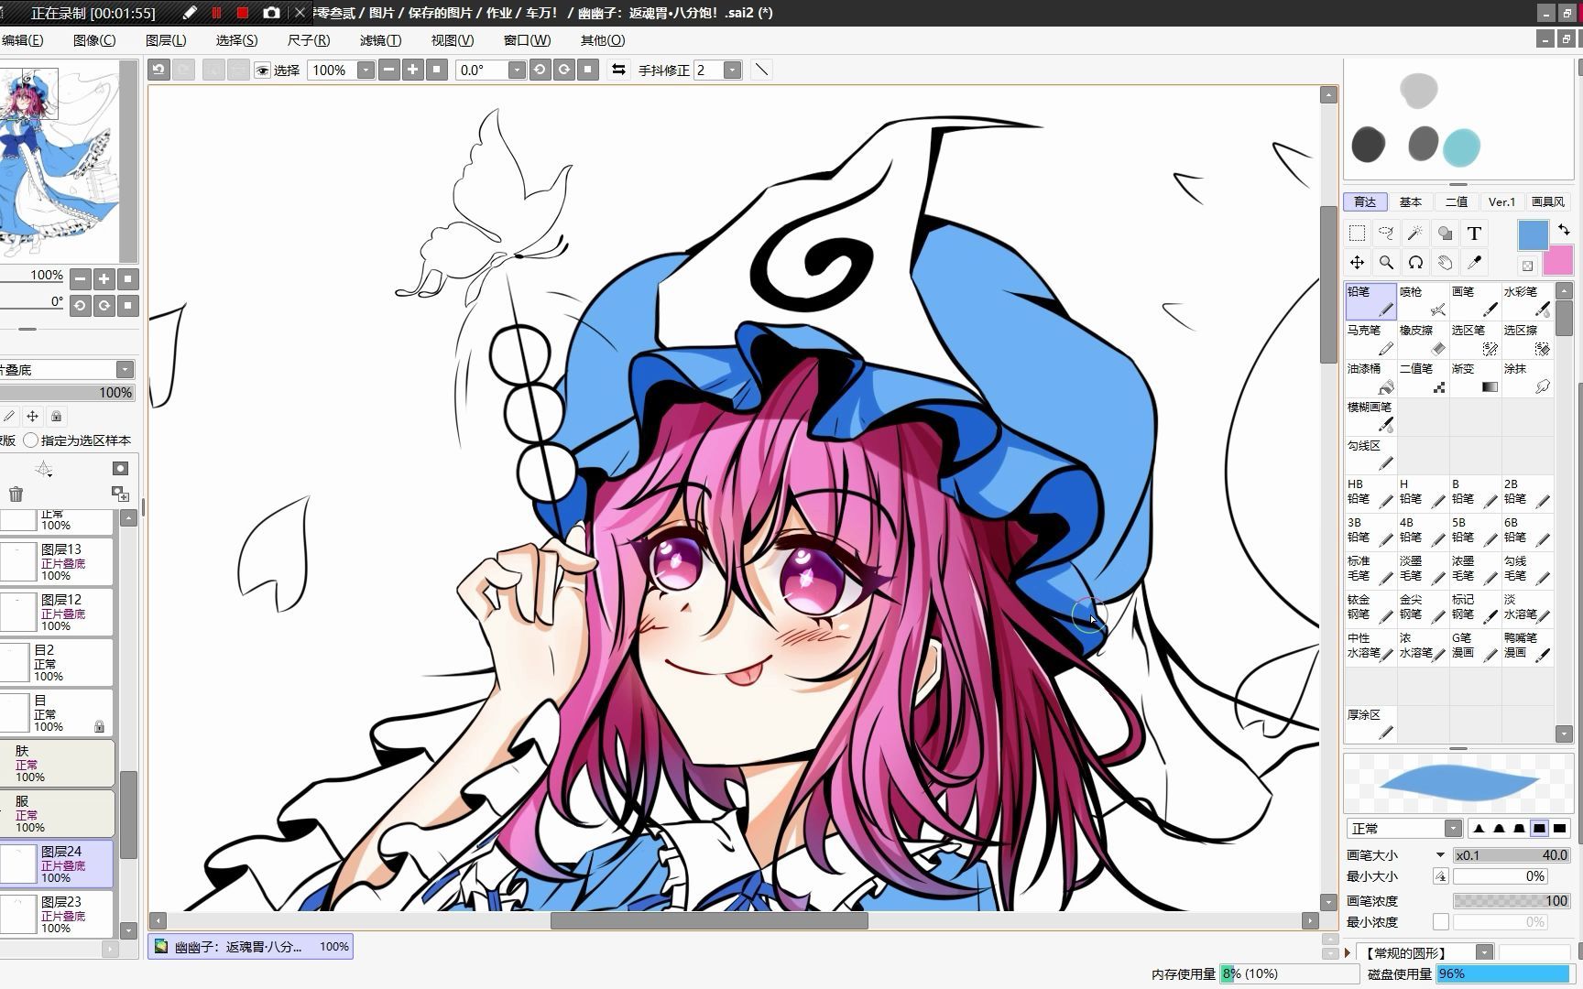The image size is (1583, 989).
Task: Select the rotate view tool
Action: click(x=1415, y=263)
